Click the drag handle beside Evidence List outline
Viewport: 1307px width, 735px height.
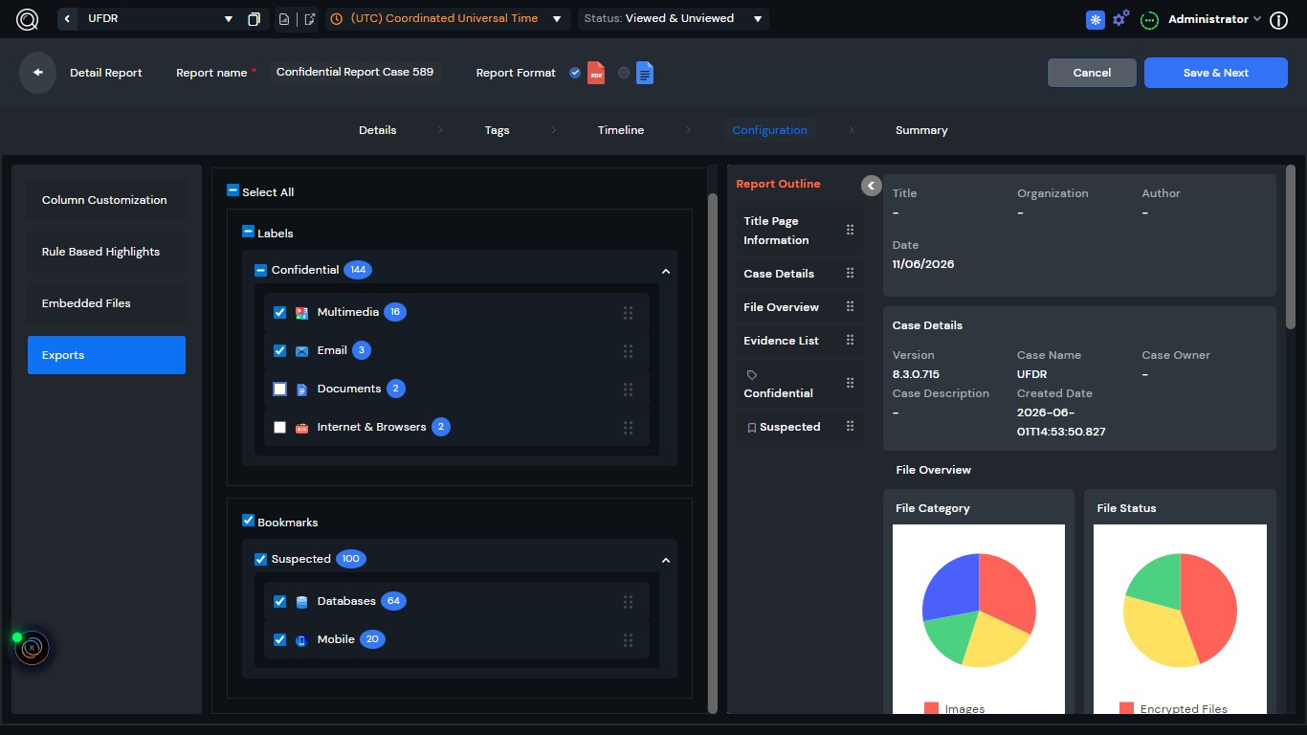850,341
